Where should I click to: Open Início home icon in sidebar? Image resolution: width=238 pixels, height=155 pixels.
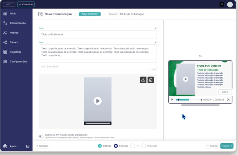point(5,14)
